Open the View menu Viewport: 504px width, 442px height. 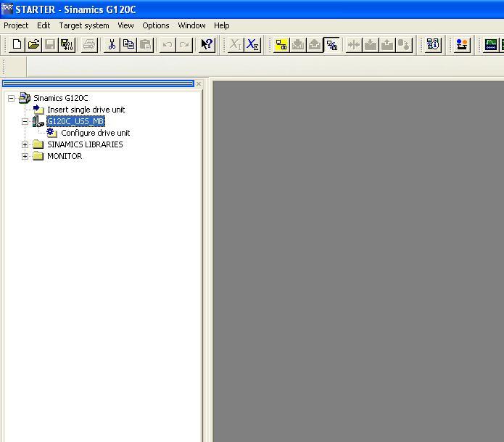tap(125, 25)
